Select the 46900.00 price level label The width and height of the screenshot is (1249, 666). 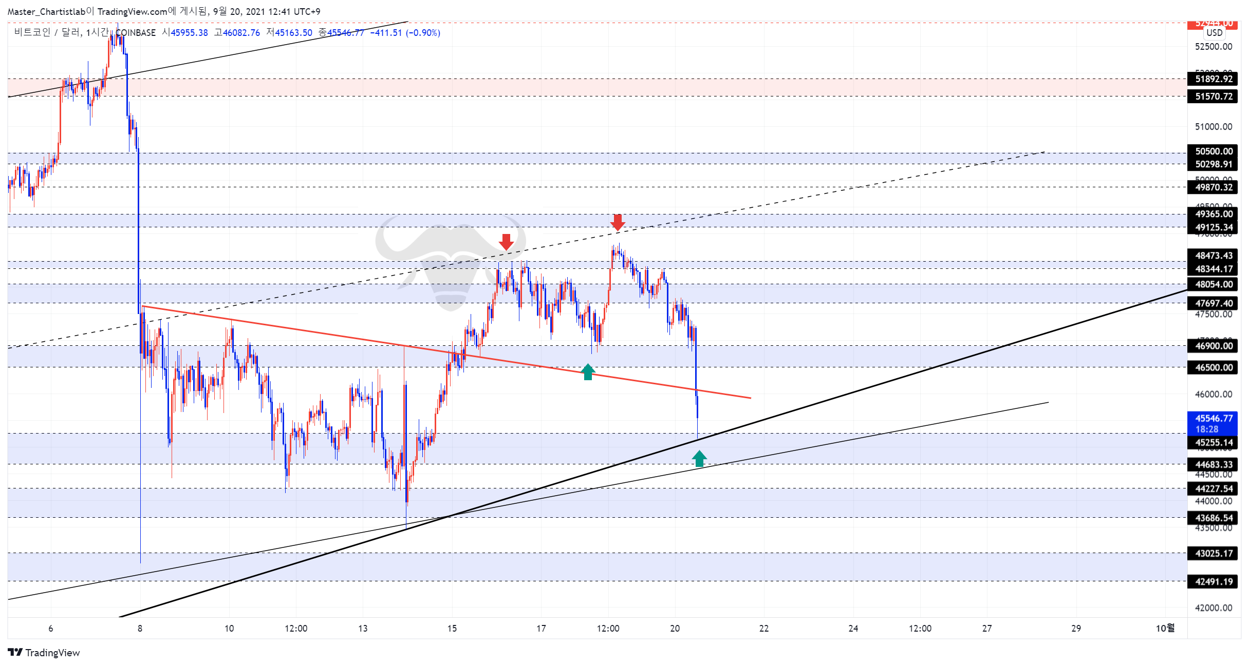pos(1213,345)
